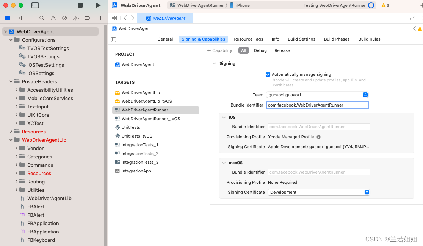
Task: Go back in editor history
Action: pos(125,18)
